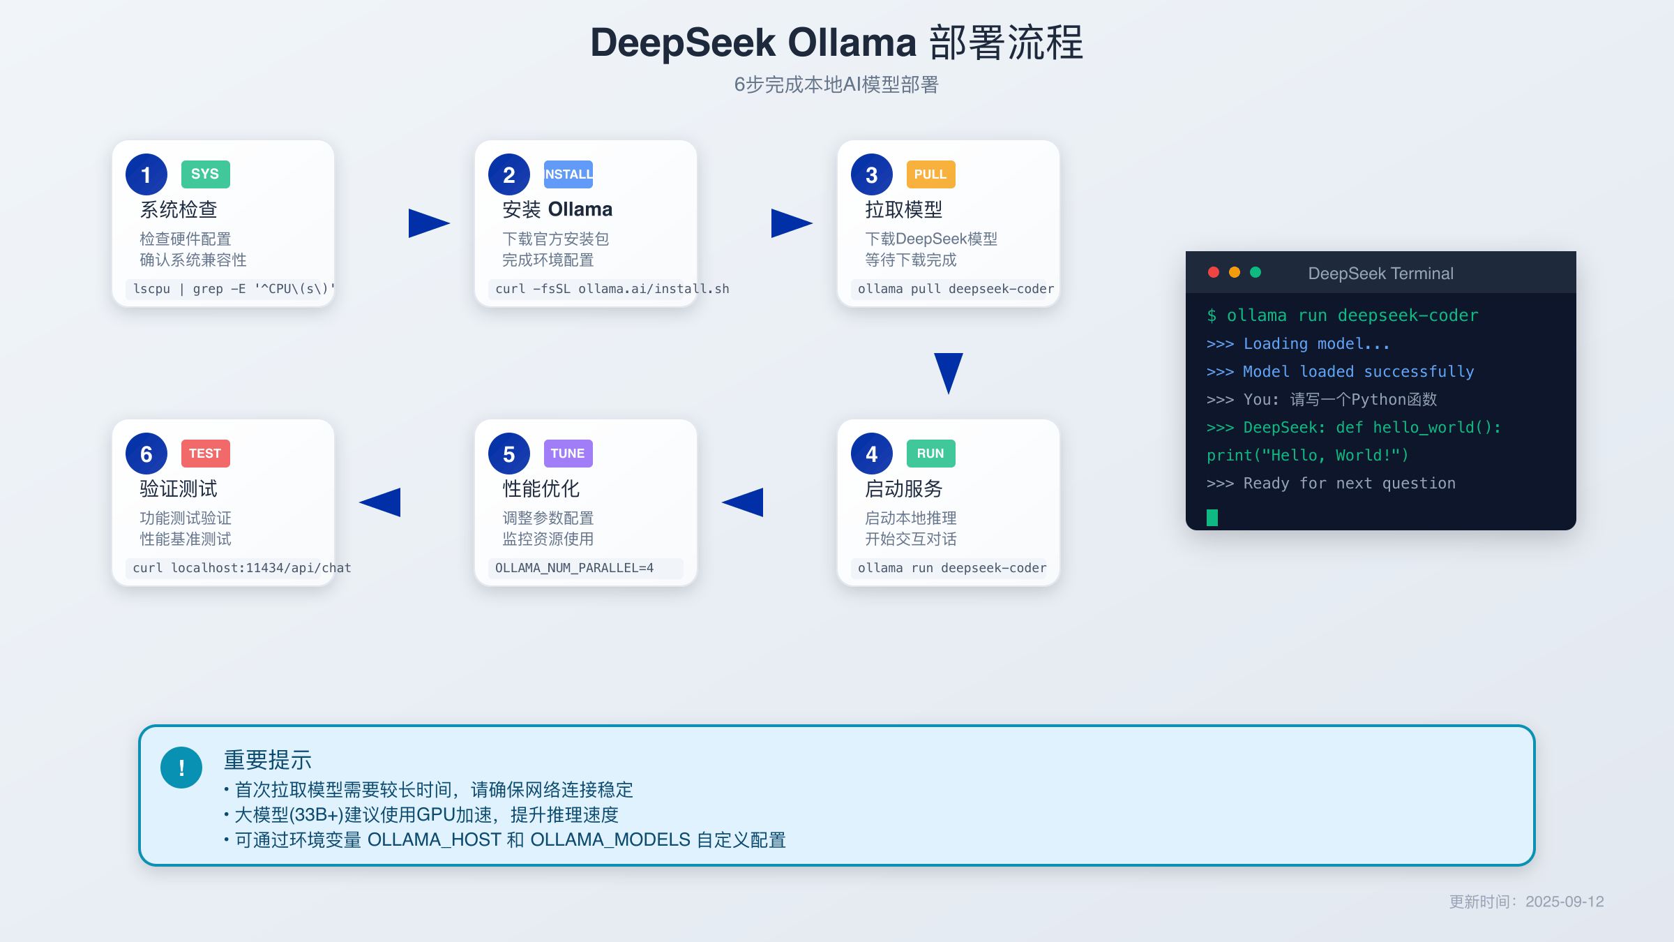This screenshot has height=942, width=1674.
Task: Click the step 5 number circle
Action: 509,454
